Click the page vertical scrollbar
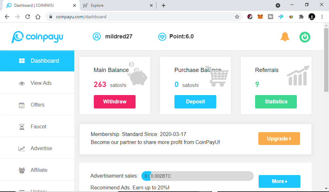329x192 pixels. pyautogui.click(x=326, y=60)
